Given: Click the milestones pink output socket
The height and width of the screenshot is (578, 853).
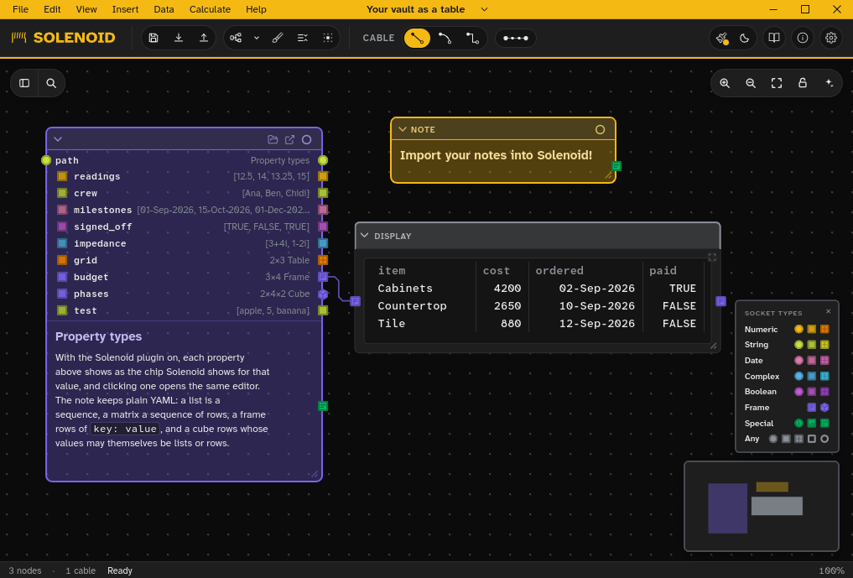Looking at the screenshot, I should tap(323, 210).
